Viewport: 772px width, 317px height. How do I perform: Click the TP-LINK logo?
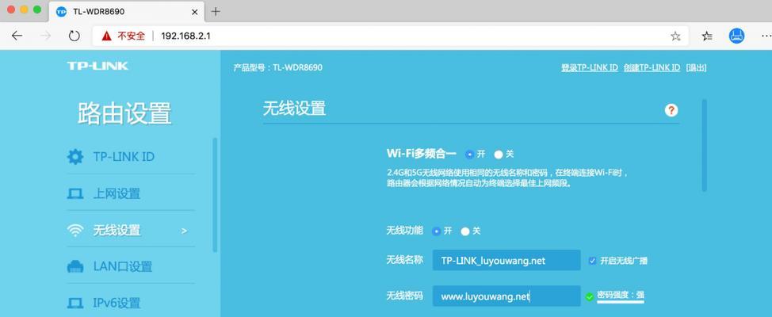97,66
